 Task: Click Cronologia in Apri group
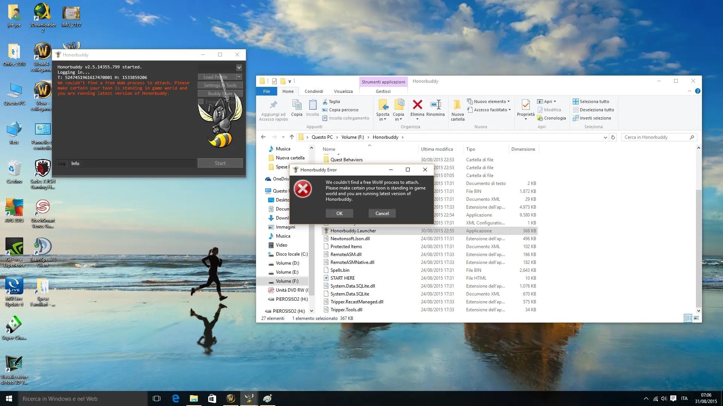[x=552, y=118]
